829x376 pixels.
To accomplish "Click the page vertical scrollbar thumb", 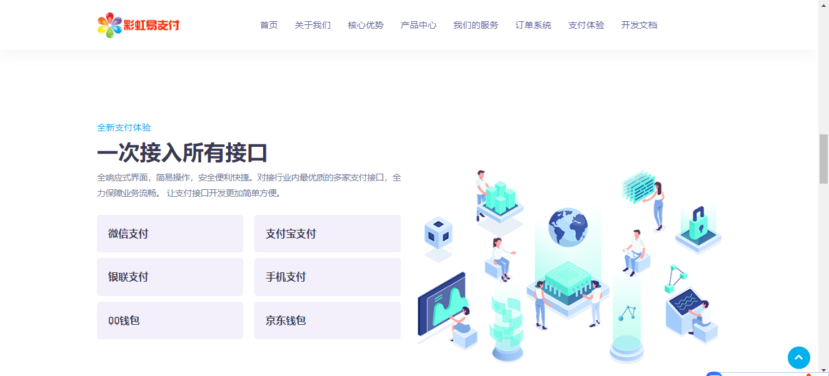I will pos(823,159).
